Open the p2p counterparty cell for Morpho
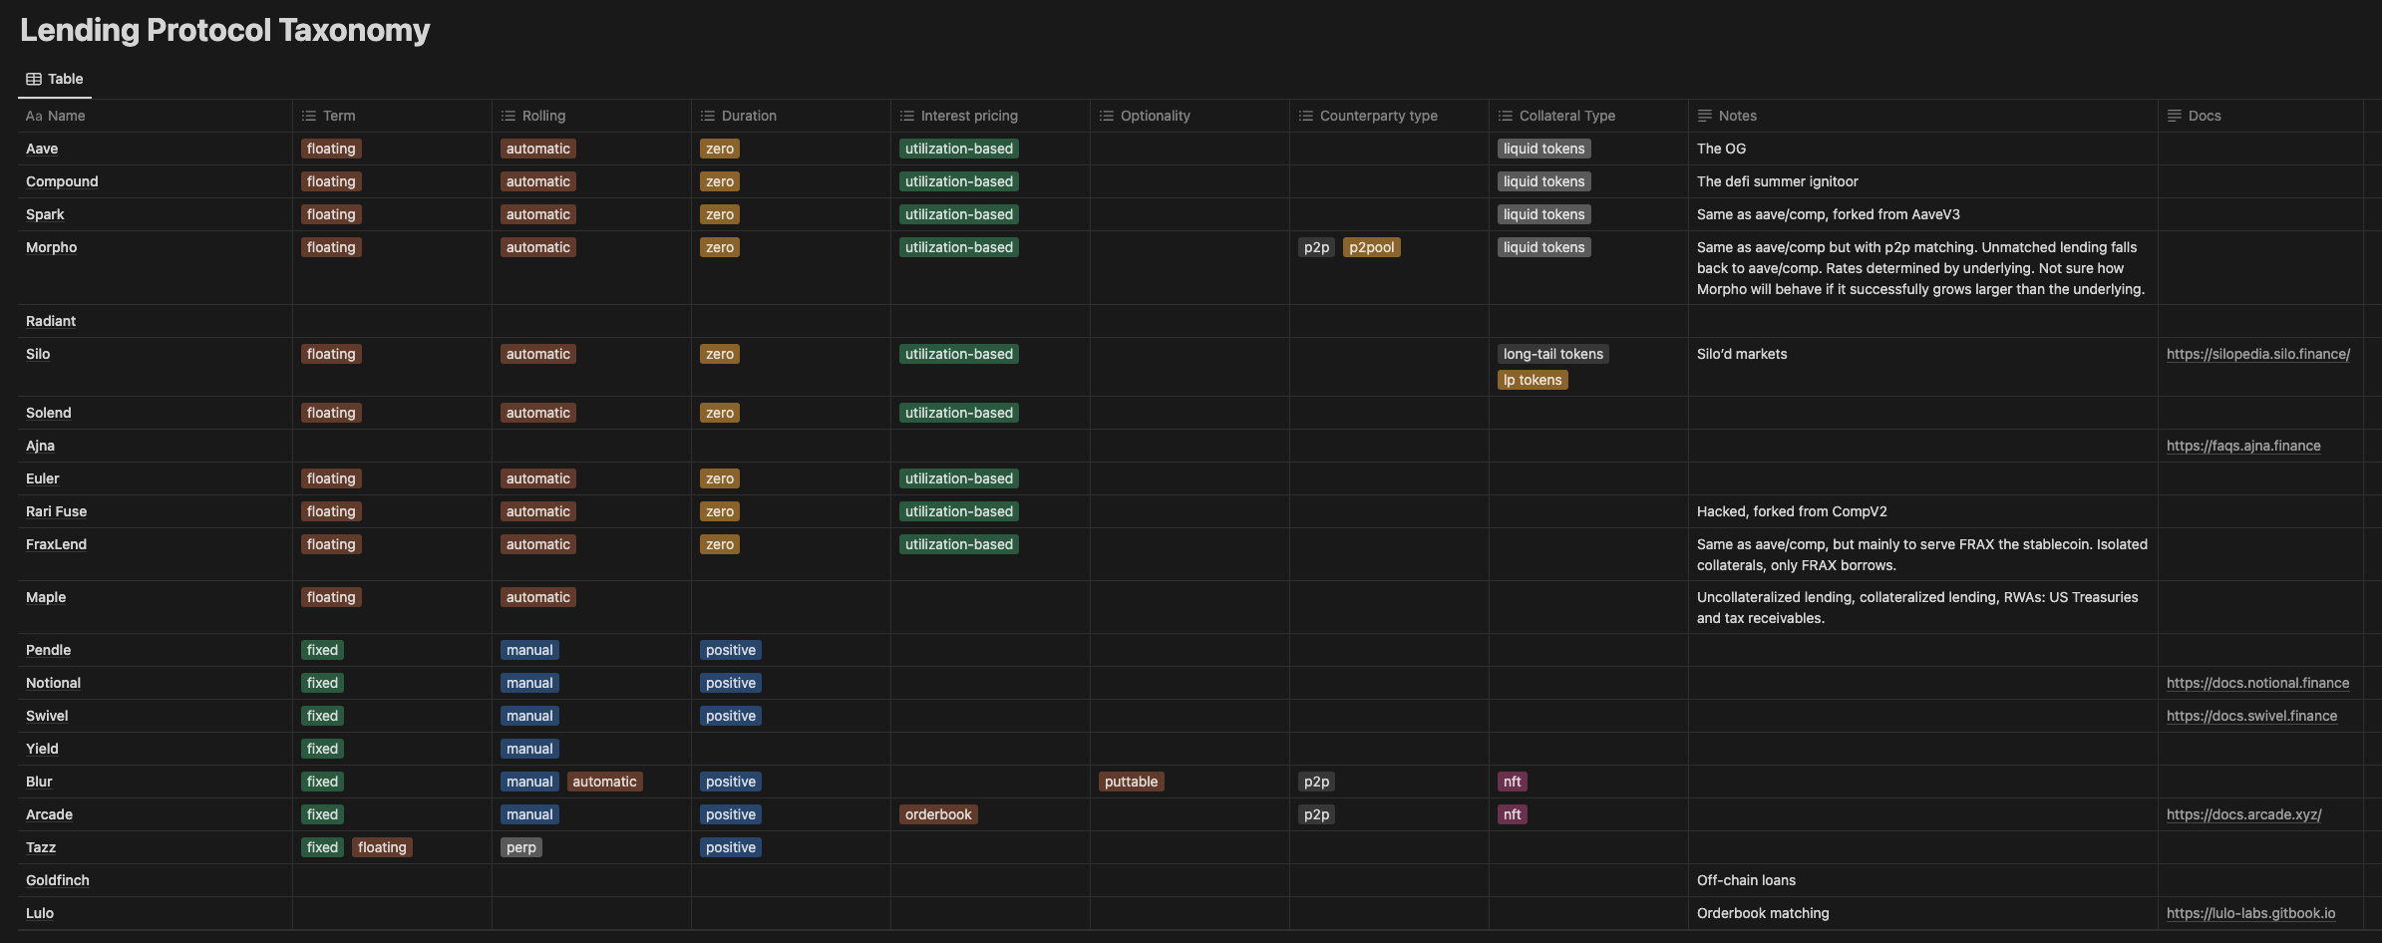This screenshot has height=943, width=2382. pyautogui.click(x=1317, y=246)
